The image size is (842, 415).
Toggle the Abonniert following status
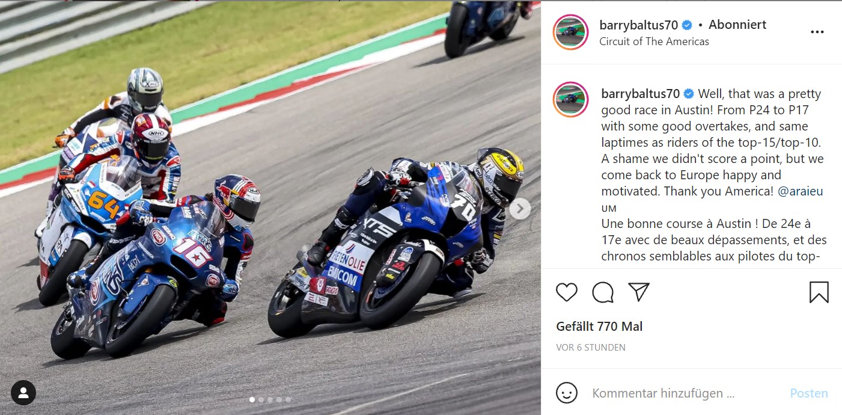click(737, 25)
